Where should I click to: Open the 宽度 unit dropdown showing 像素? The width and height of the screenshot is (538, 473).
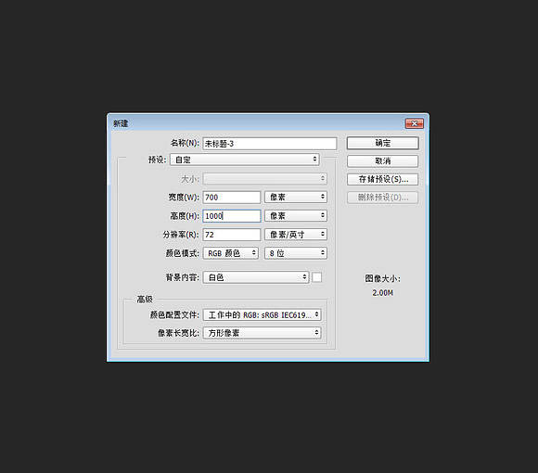tap(296, 197)
